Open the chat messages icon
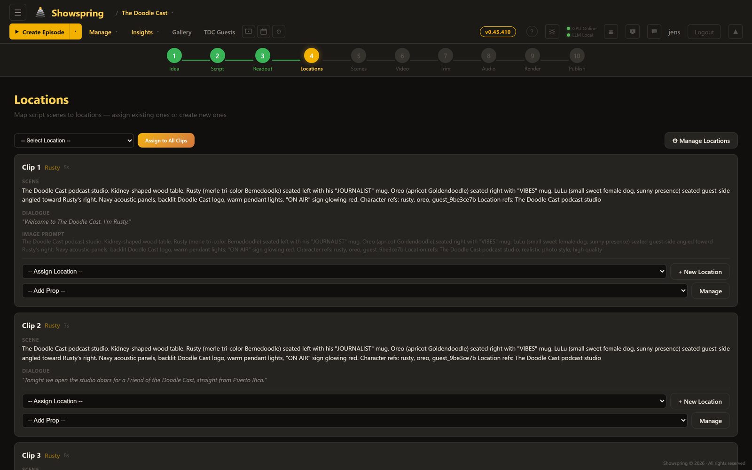This screenshot has width=752, height=470. (x=654, y=31)
